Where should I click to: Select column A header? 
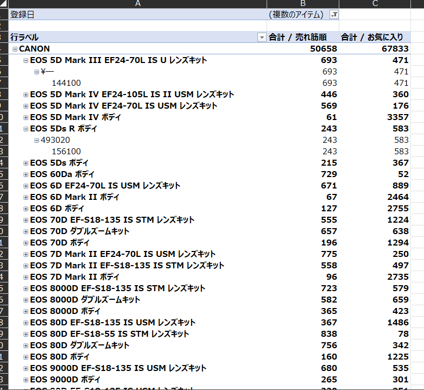[x=138, y=4]
